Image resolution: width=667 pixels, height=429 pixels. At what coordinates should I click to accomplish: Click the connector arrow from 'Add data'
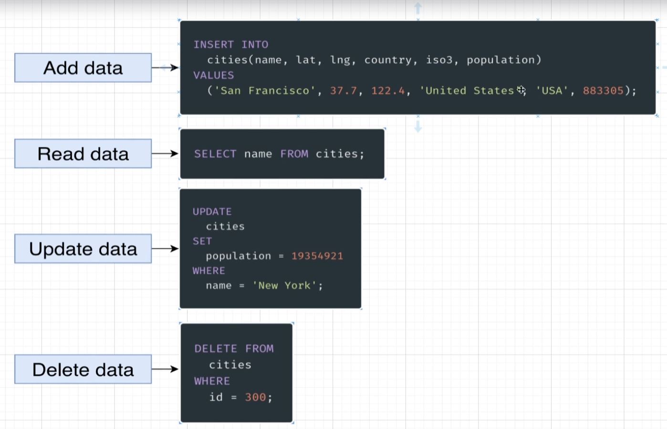(165, 68)
